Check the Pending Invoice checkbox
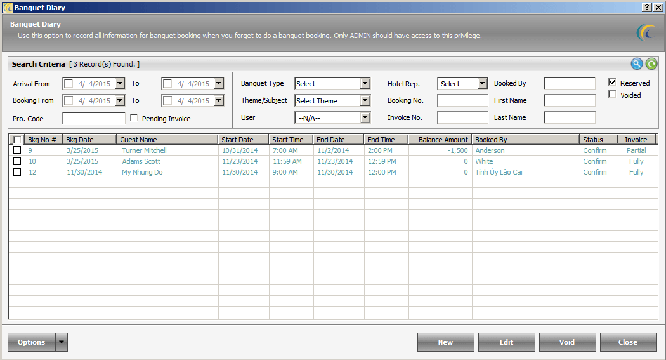This screenshot has height=360, width=666. click(x=134, y=118)
